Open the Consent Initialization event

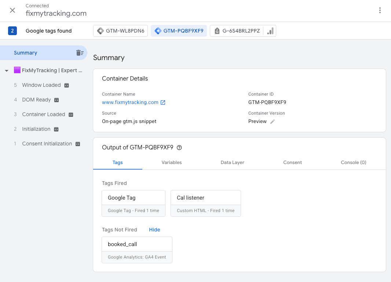click(47, 144)
